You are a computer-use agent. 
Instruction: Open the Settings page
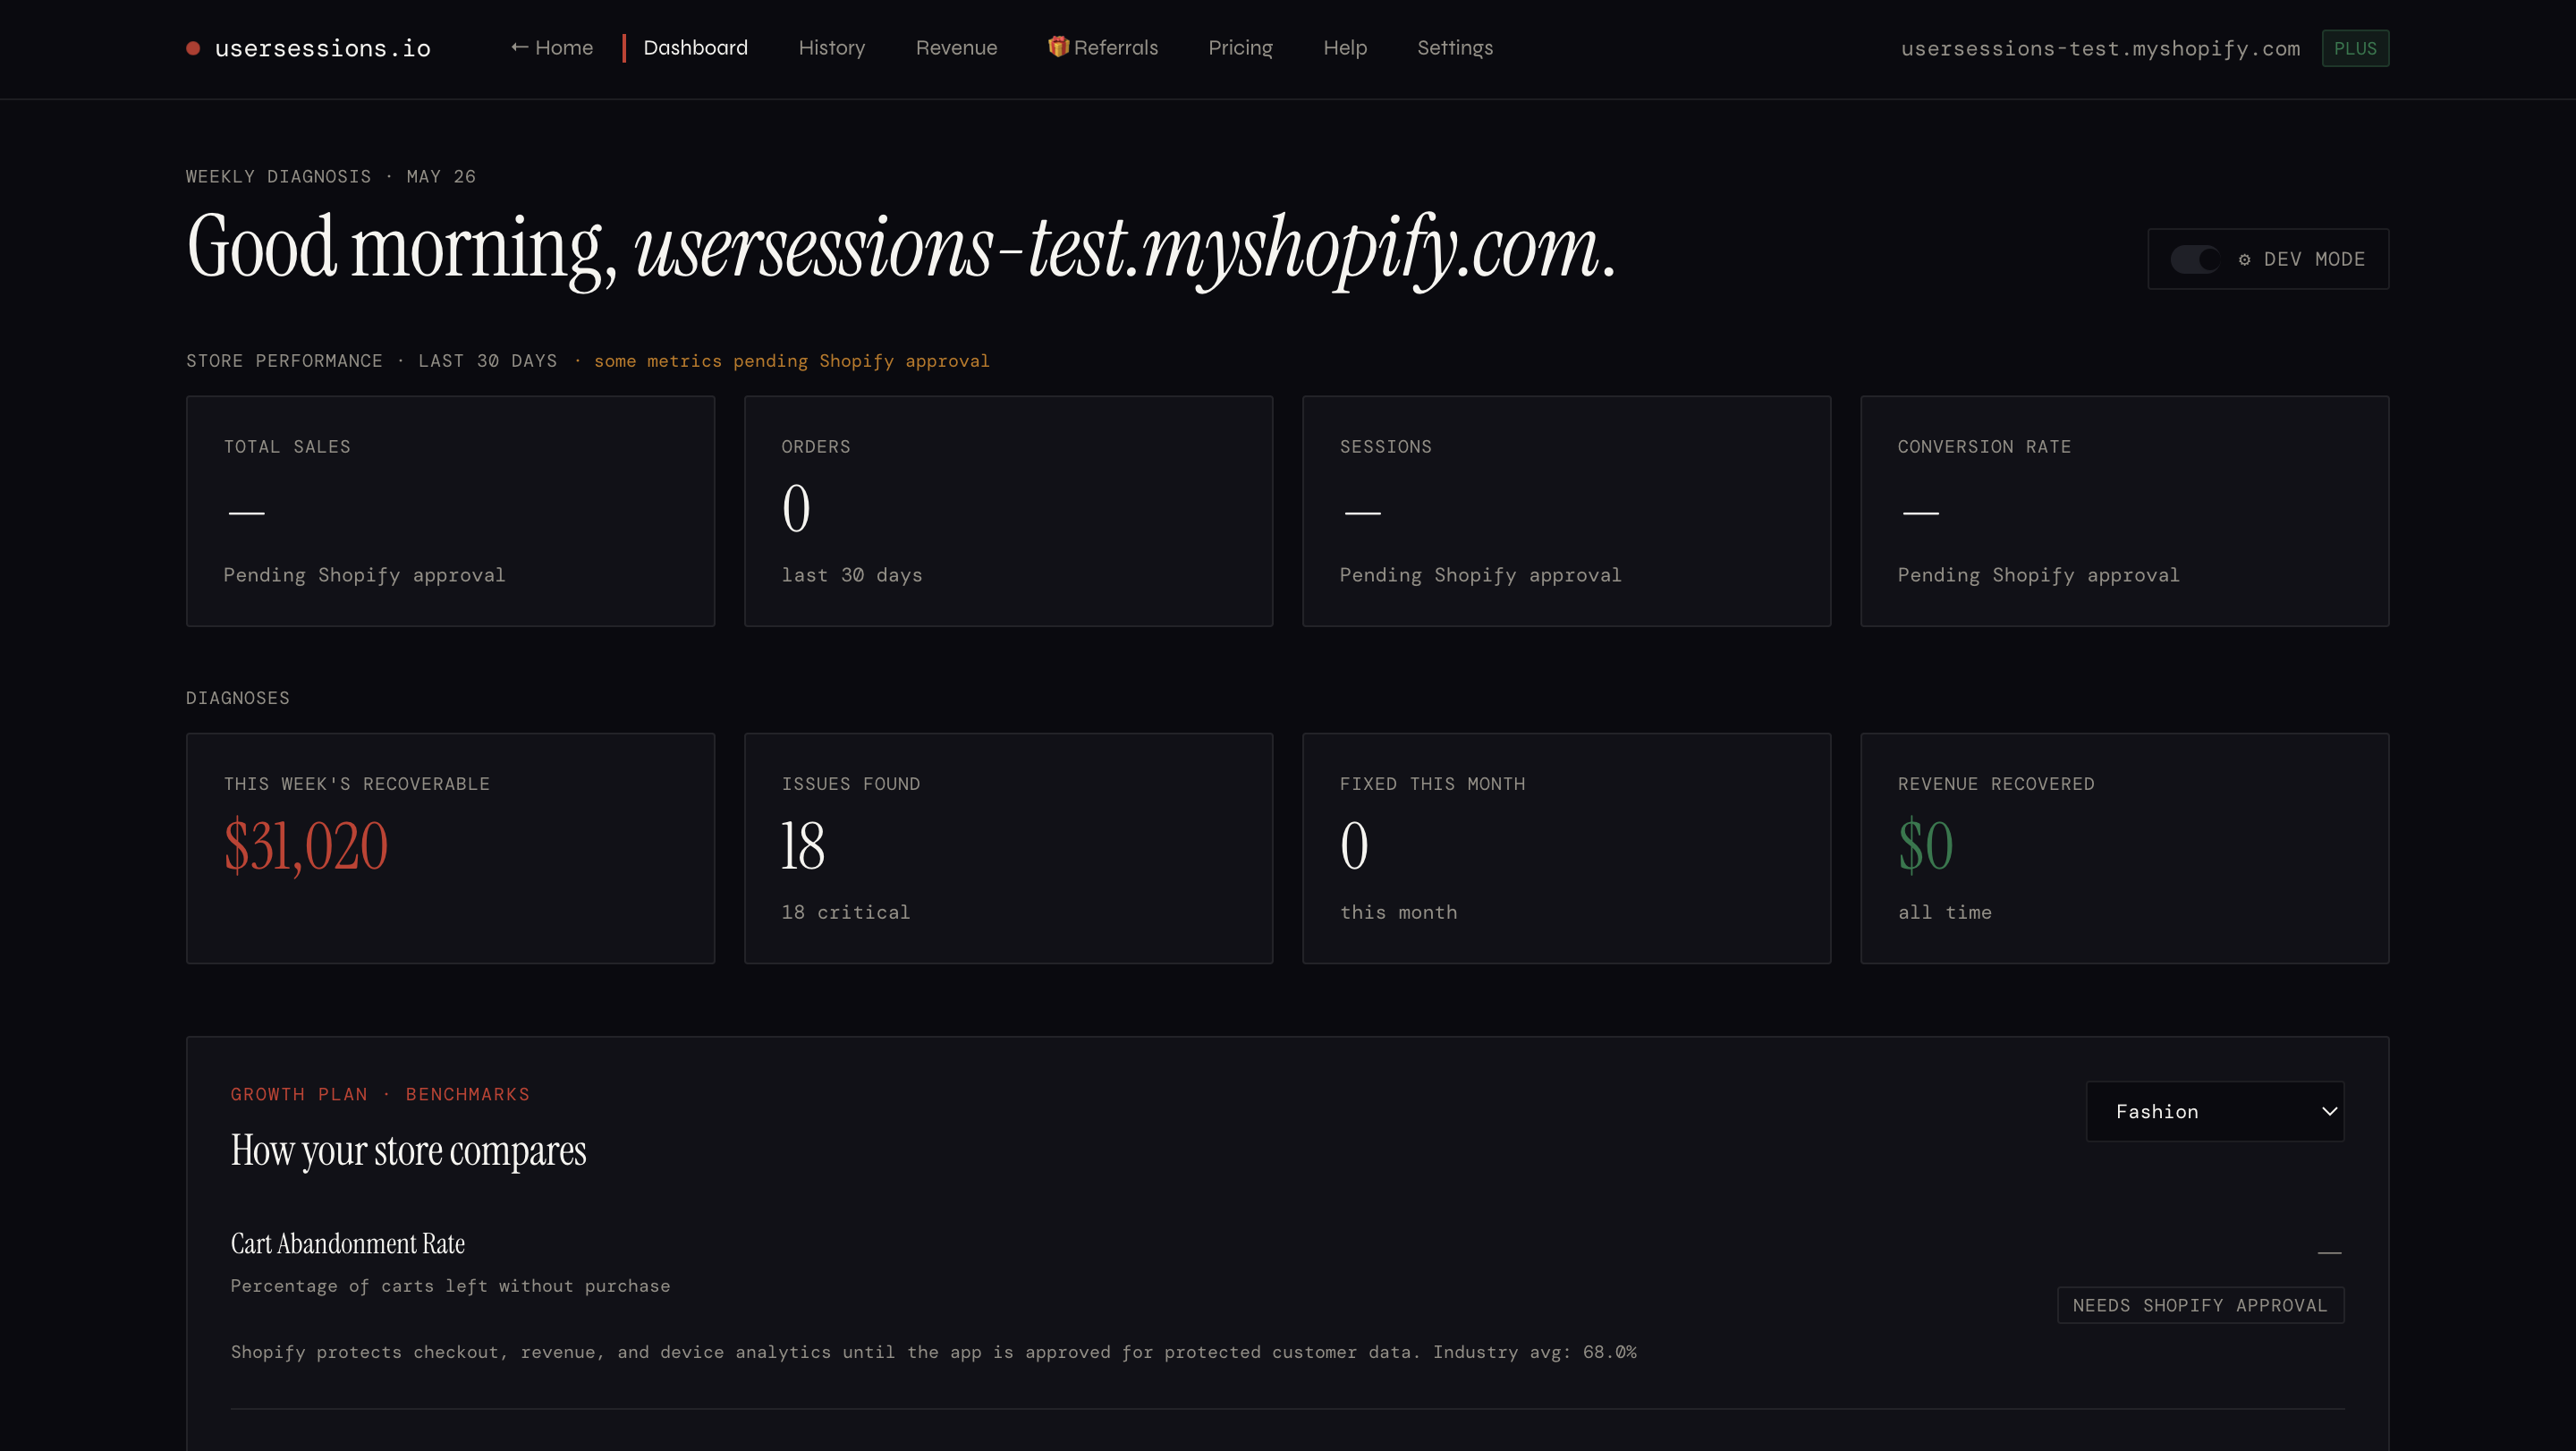(1454, 48)
